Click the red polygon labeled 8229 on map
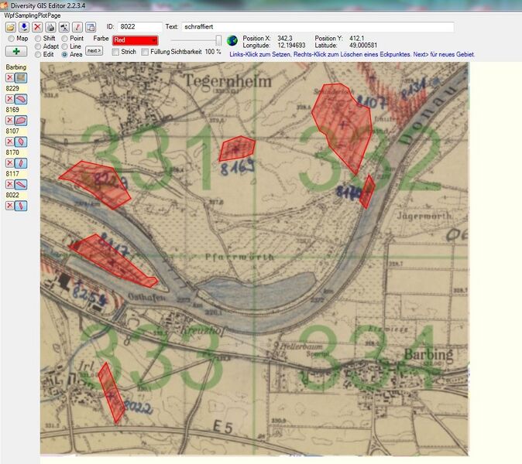 coord(97,184)
